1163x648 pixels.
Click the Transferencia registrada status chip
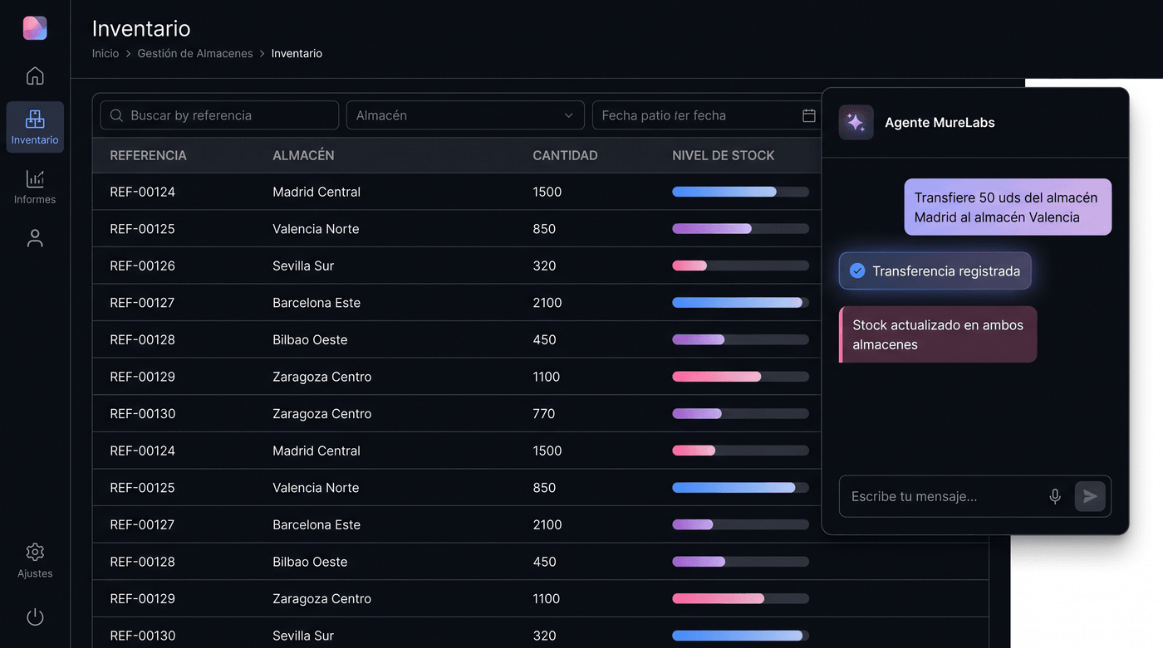935,271
